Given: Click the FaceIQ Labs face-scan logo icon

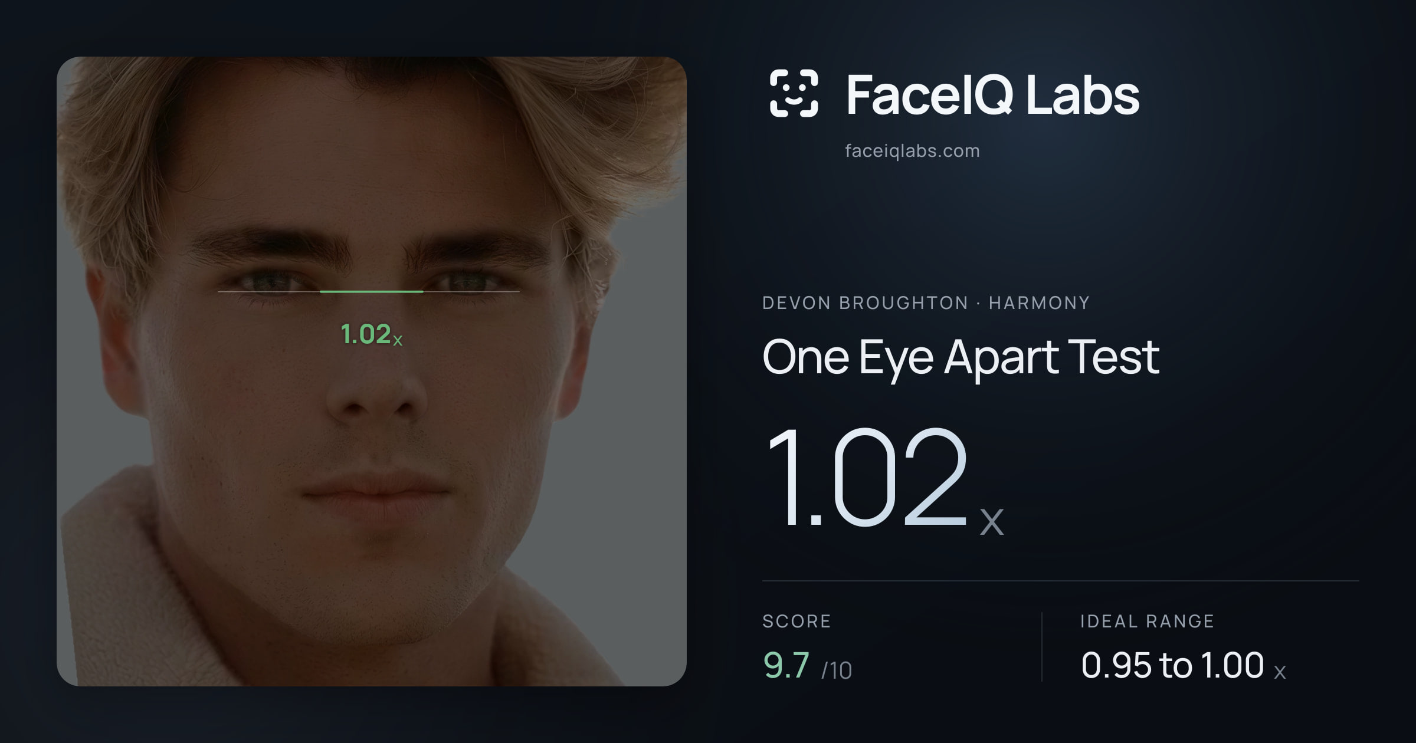Looking at the screenshot, I should [x=794, y=93].
